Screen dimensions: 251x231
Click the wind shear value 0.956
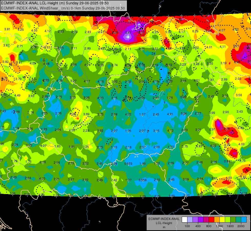[x=143, y=180]
